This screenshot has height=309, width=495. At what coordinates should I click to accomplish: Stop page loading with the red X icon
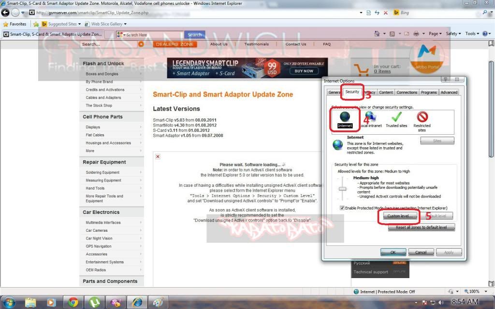[385, 13]
